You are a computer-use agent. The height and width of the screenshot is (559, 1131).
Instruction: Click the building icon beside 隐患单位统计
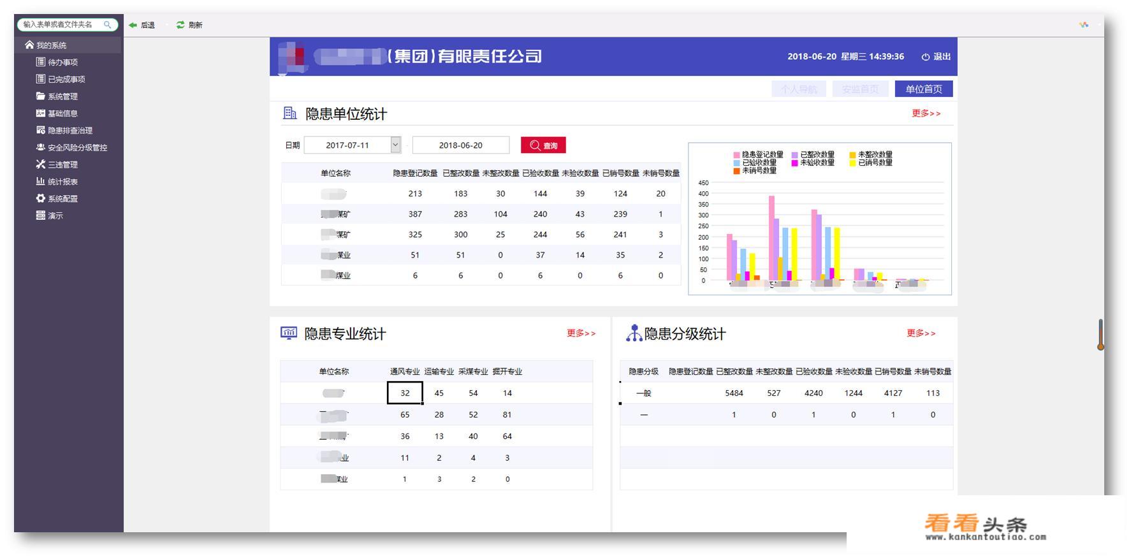[290, 113]
